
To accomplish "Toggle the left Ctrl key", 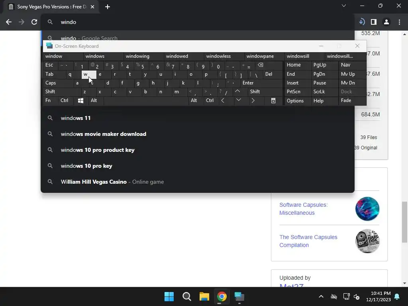I will (x=66, y=100).
